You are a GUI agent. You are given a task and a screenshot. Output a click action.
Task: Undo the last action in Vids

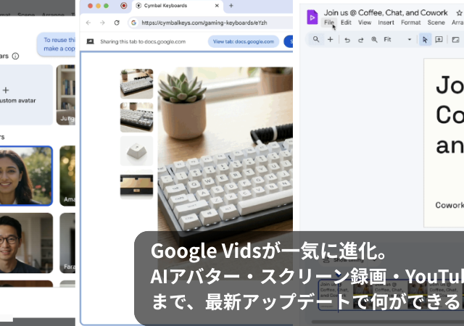point(347,39)
